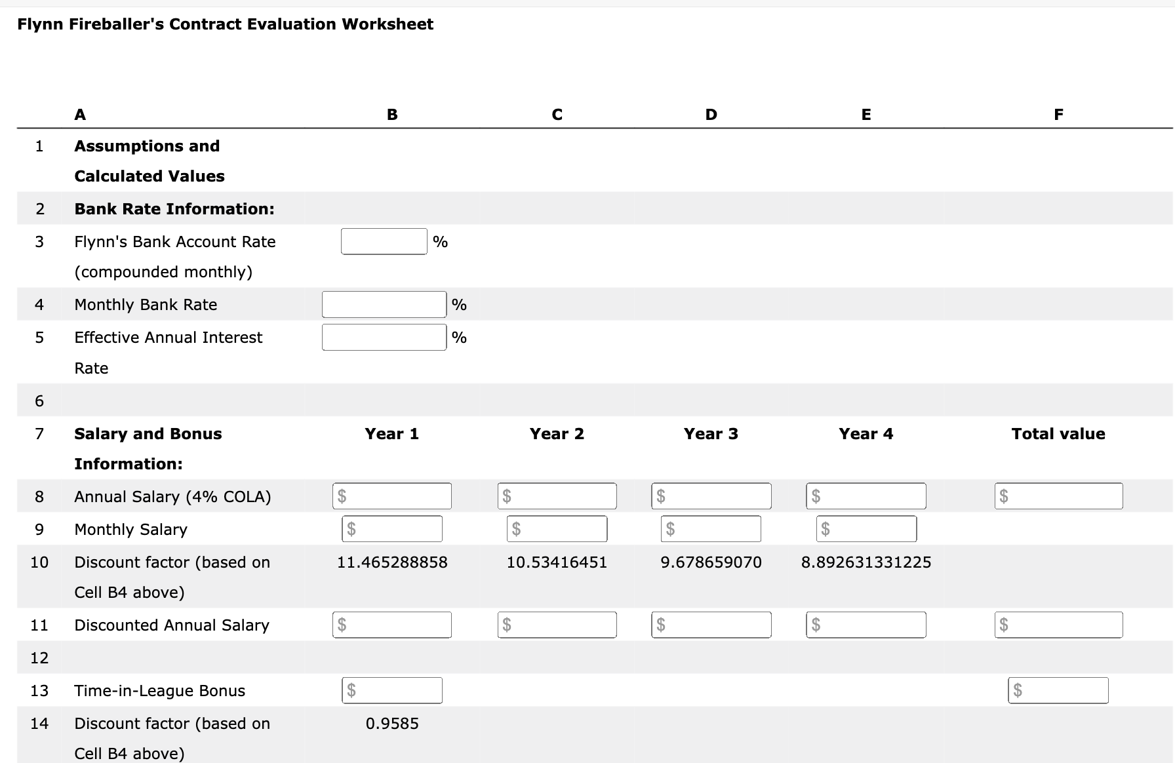Click the Total value box for Time-in-League Bonus

pyautogui.click(x=1058, y=690)
